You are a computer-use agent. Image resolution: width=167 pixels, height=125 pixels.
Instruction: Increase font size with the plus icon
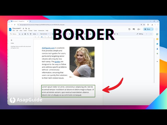click(x=67, y=34)
